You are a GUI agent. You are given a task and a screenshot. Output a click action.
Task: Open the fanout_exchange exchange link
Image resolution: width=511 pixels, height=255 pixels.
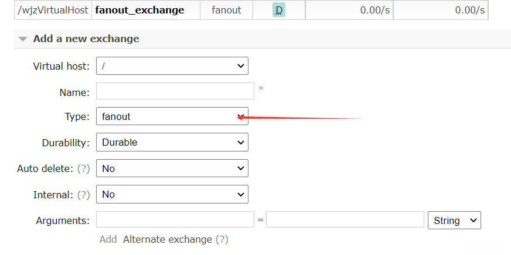pos(139,10)
